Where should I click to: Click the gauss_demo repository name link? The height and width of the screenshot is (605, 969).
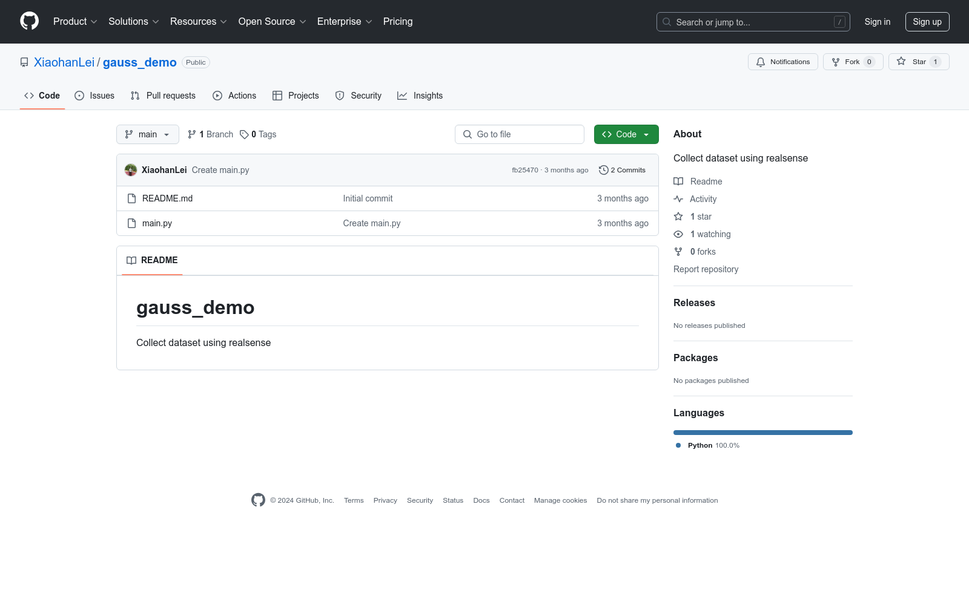(x=140, y=62)
